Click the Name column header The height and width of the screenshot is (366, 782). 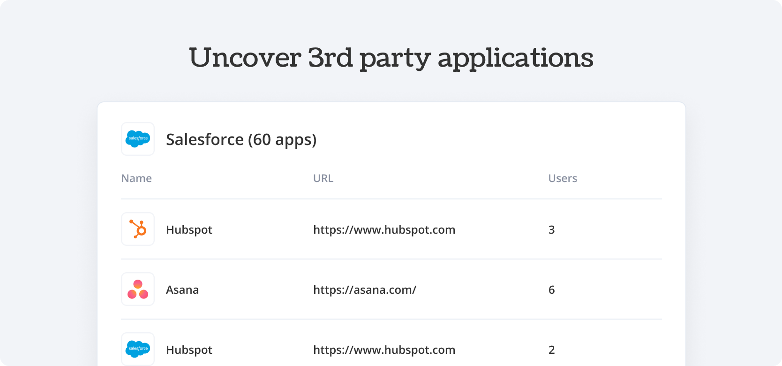coord(136,178)
